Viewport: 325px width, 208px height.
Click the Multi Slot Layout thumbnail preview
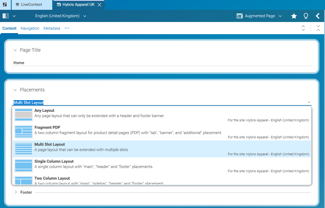[x=23, y=149]
